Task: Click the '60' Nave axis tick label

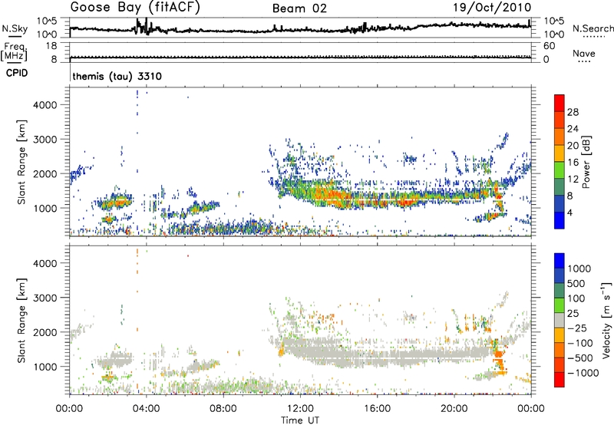Action: (x=549, y=46)
